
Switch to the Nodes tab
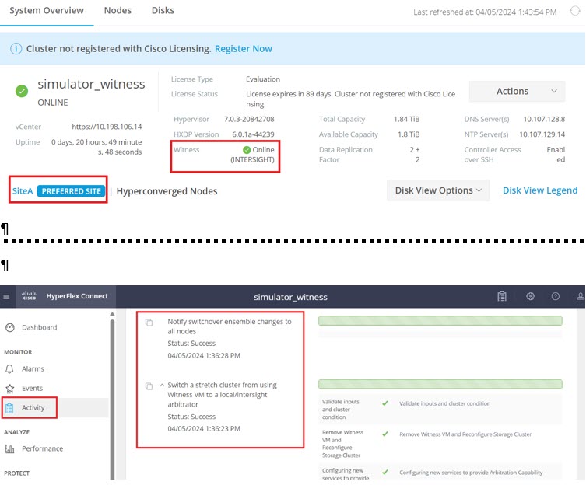click(x=118, y=10)
